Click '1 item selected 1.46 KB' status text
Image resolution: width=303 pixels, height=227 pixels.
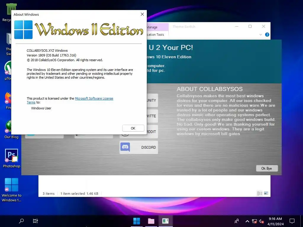coord(79,194)
